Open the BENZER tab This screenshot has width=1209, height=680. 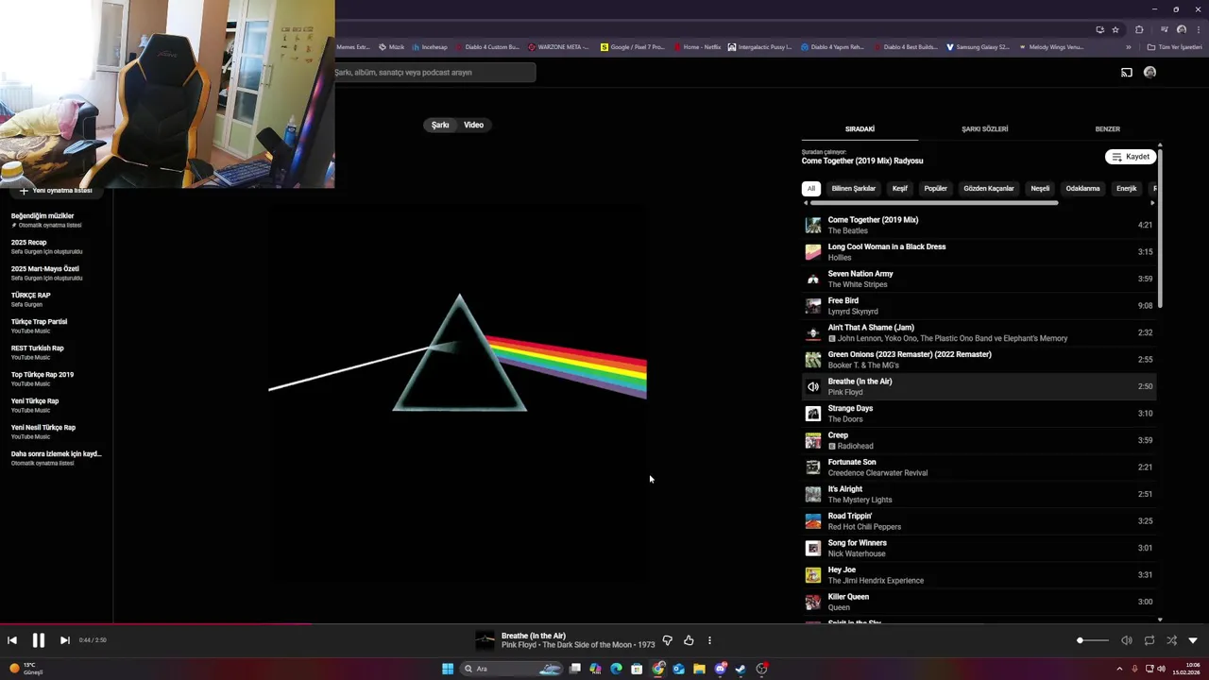click(x=1107, y=129)
